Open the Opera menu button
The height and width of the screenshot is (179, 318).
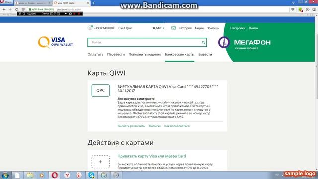tap(6, 2)
